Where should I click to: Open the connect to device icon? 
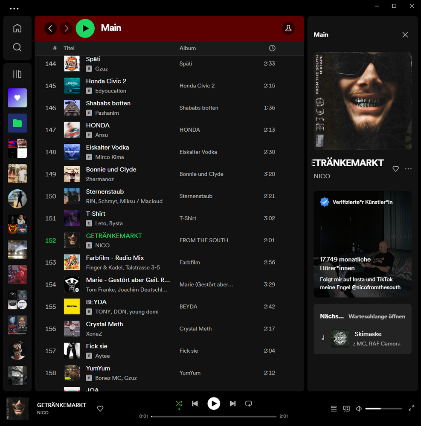coord(346,409)
